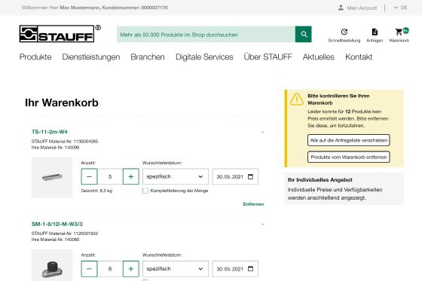Click quantity field showing 5
Screen dimensions: 422x281
tap(110, 176)
